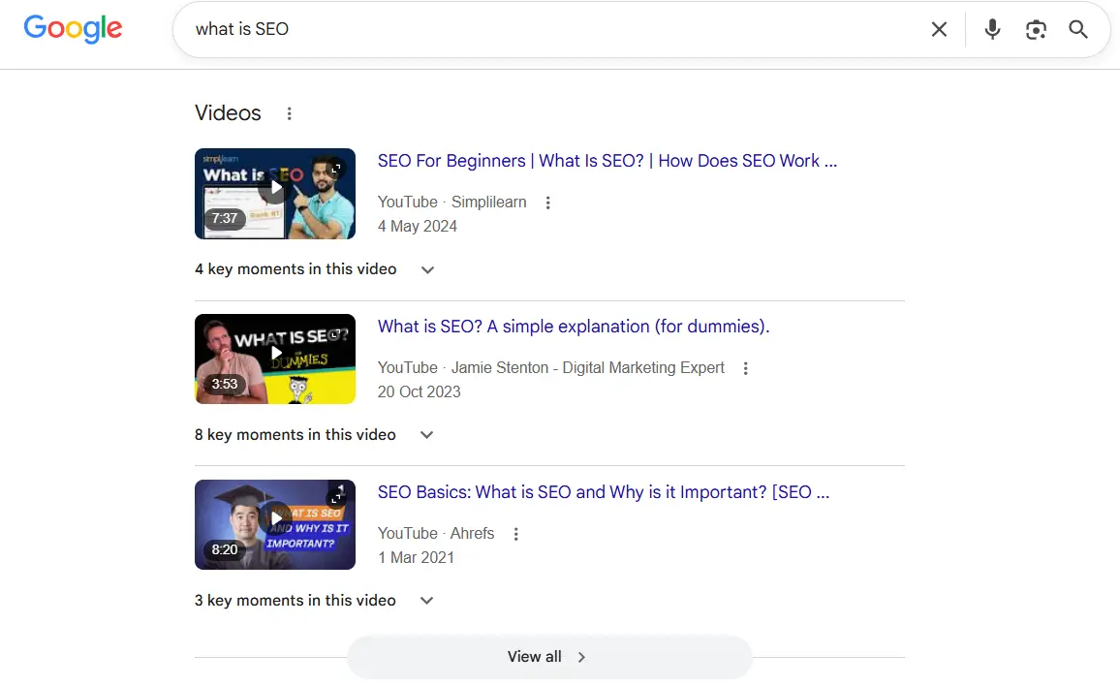Screen dimensions: 1120x687
Task: Click the 8:20 duration badge
Action: 224,549
